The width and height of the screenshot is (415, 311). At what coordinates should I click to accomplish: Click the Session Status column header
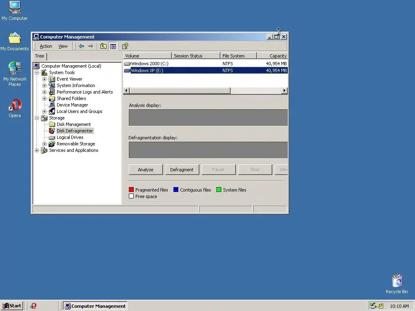196,56
